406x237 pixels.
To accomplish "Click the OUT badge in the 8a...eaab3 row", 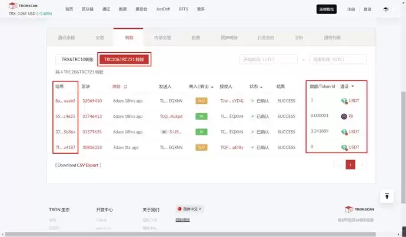I will (201, 101).
